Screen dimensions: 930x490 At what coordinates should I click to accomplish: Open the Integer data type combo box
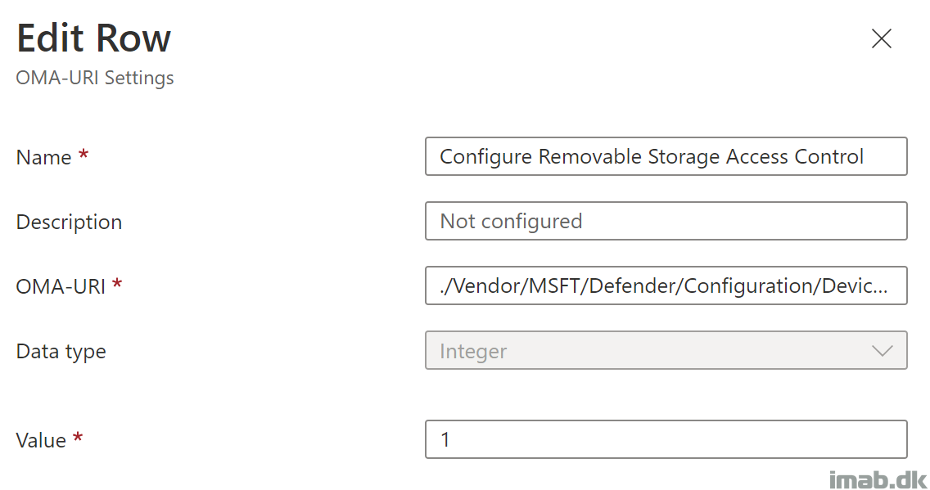coord(666,350)
